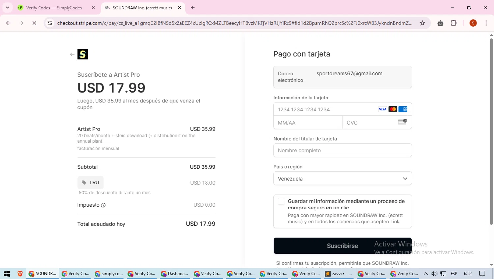This screenshot has width=494, height=279.
Task: Open the País o región Venezuela dropdown
Action: point(343,179)
